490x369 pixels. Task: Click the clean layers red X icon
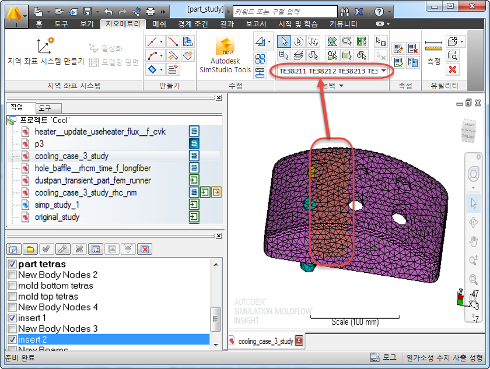coord(145,249)
